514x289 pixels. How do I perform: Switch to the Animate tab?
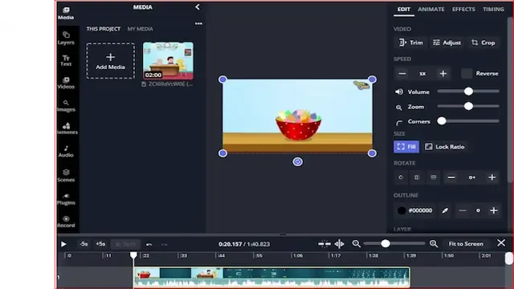click(x=431, y=9)
